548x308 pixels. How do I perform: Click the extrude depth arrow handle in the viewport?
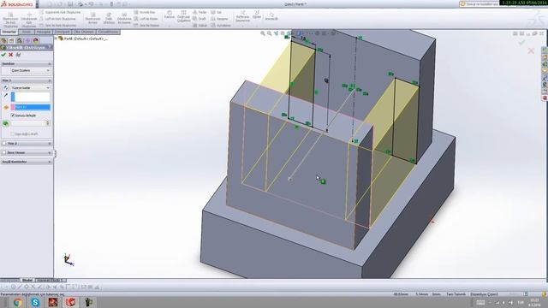289,179
